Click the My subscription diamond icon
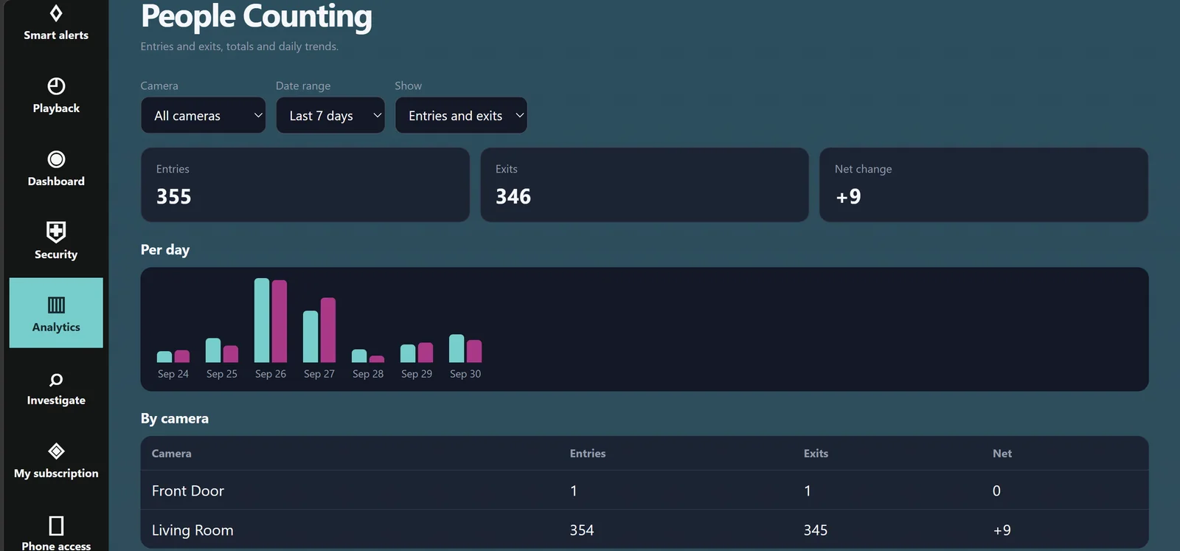1180x551 pixels. click(56, 451)
